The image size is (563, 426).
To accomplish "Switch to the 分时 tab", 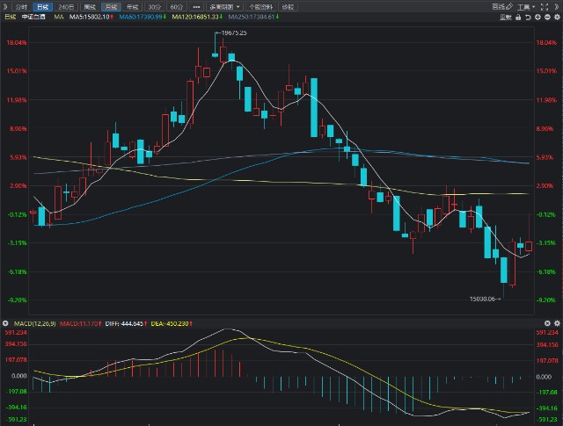I will [x=21, y=7].
